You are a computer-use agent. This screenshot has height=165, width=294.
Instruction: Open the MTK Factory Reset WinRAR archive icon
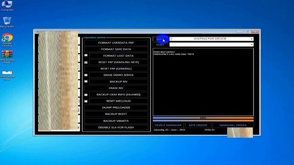[x=7, y=57]
